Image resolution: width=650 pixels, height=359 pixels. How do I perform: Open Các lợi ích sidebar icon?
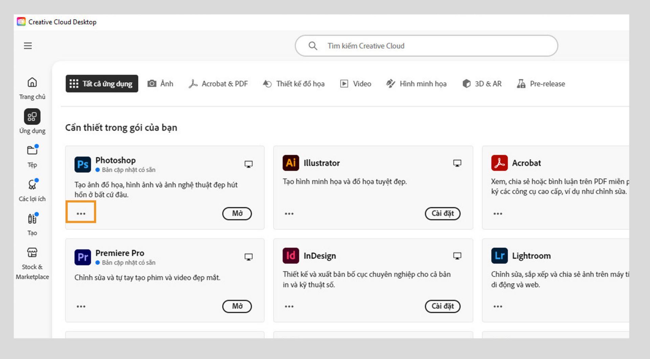point(32,184)
